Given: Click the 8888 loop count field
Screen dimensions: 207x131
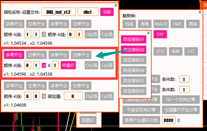Looking at the screenshot, I should 168,120.
